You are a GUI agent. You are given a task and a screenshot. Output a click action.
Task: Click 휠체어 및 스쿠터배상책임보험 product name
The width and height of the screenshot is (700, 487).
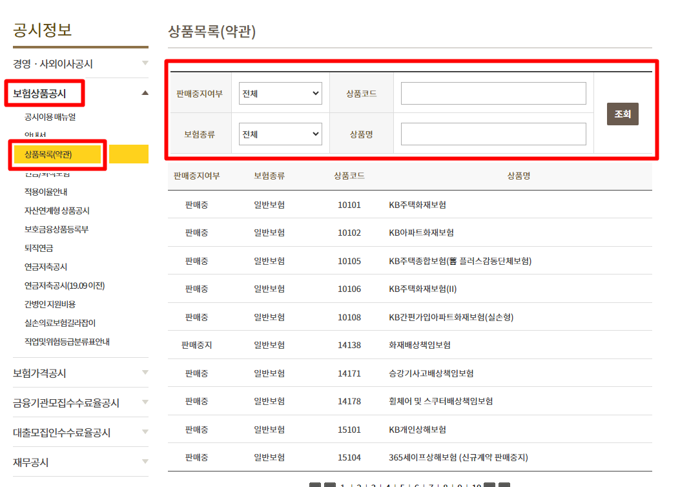[x=441, y=401]
